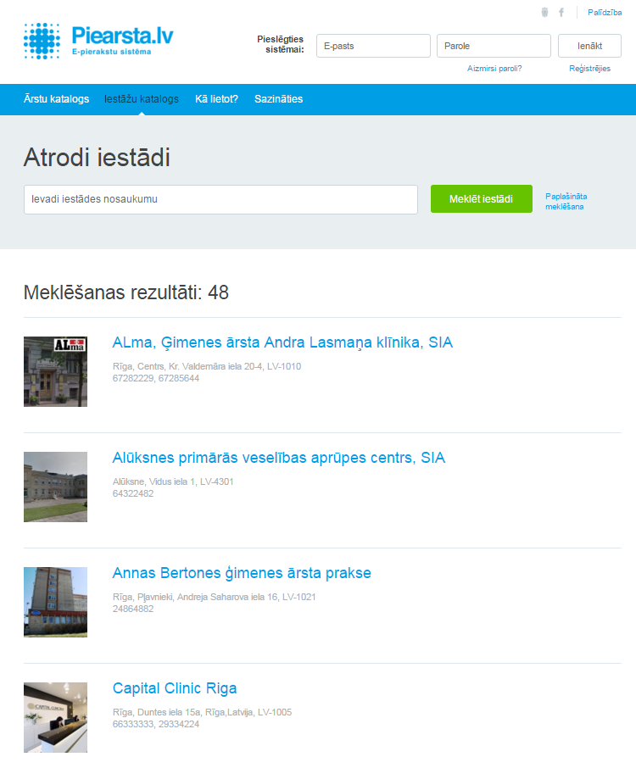Open the Kā lietot? menu item
636x768 pixels.
[216, 99]
